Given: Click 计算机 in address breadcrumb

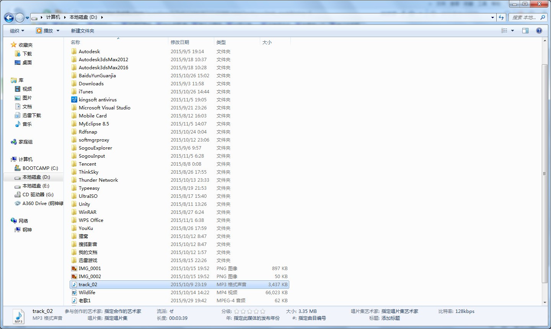Looking at the screenshot, I should click(53, 17).
